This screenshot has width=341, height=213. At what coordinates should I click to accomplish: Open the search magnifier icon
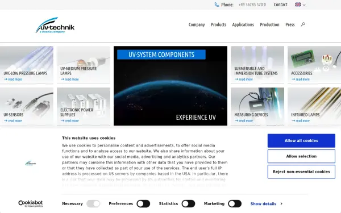click(303, 24)
